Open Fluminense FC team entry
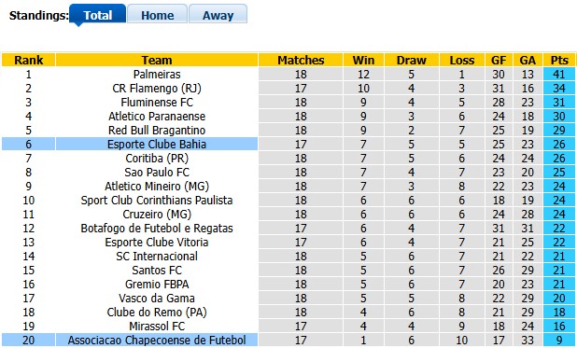The width and height of the screenshot is (577, 348). point(157,103)
